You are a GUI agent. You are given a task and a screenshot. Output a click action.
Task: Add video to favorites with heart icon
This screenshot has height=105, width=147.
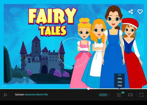140,12
